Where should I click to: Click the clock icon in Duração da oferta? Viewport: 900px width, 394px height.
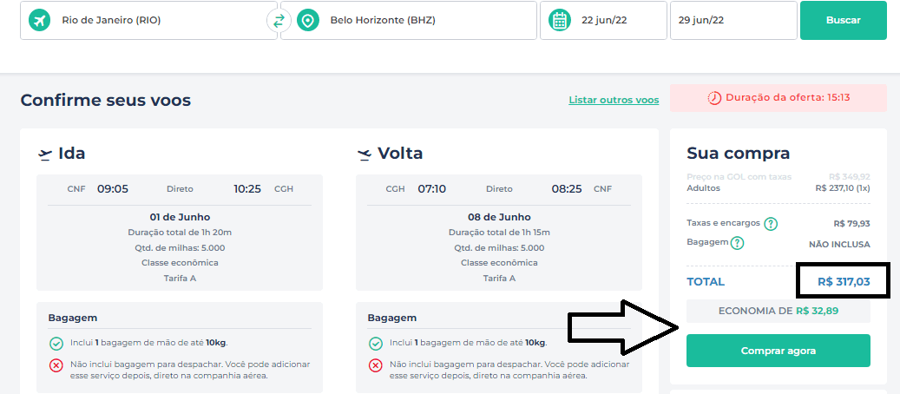714,98
